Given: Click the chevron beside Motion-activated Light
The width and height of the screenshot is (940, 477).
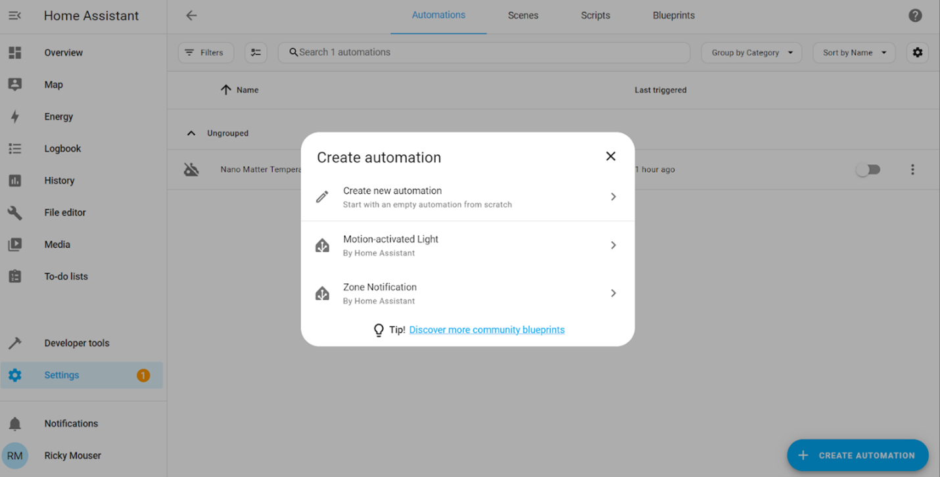Looking at the screenshot, I should click(x=613, y=245).
